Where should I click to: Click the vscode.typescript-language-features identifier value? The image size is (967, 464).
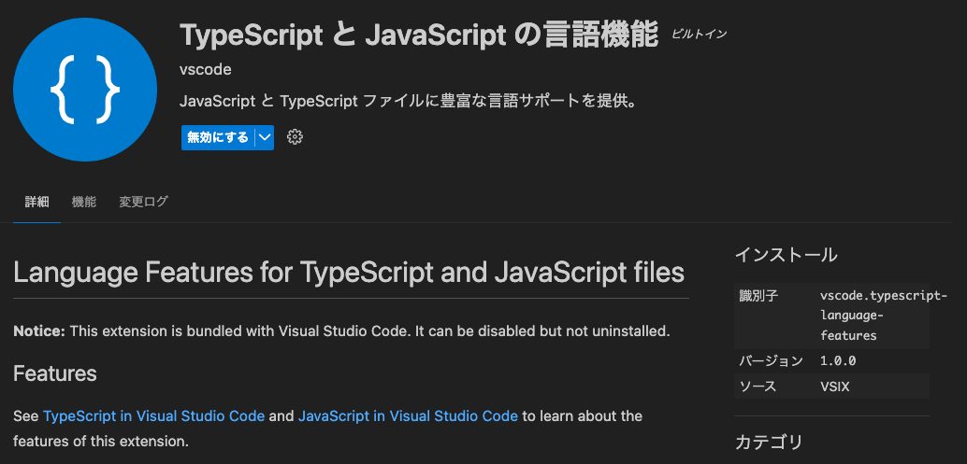pyautogui.click(x=883, y=316)
